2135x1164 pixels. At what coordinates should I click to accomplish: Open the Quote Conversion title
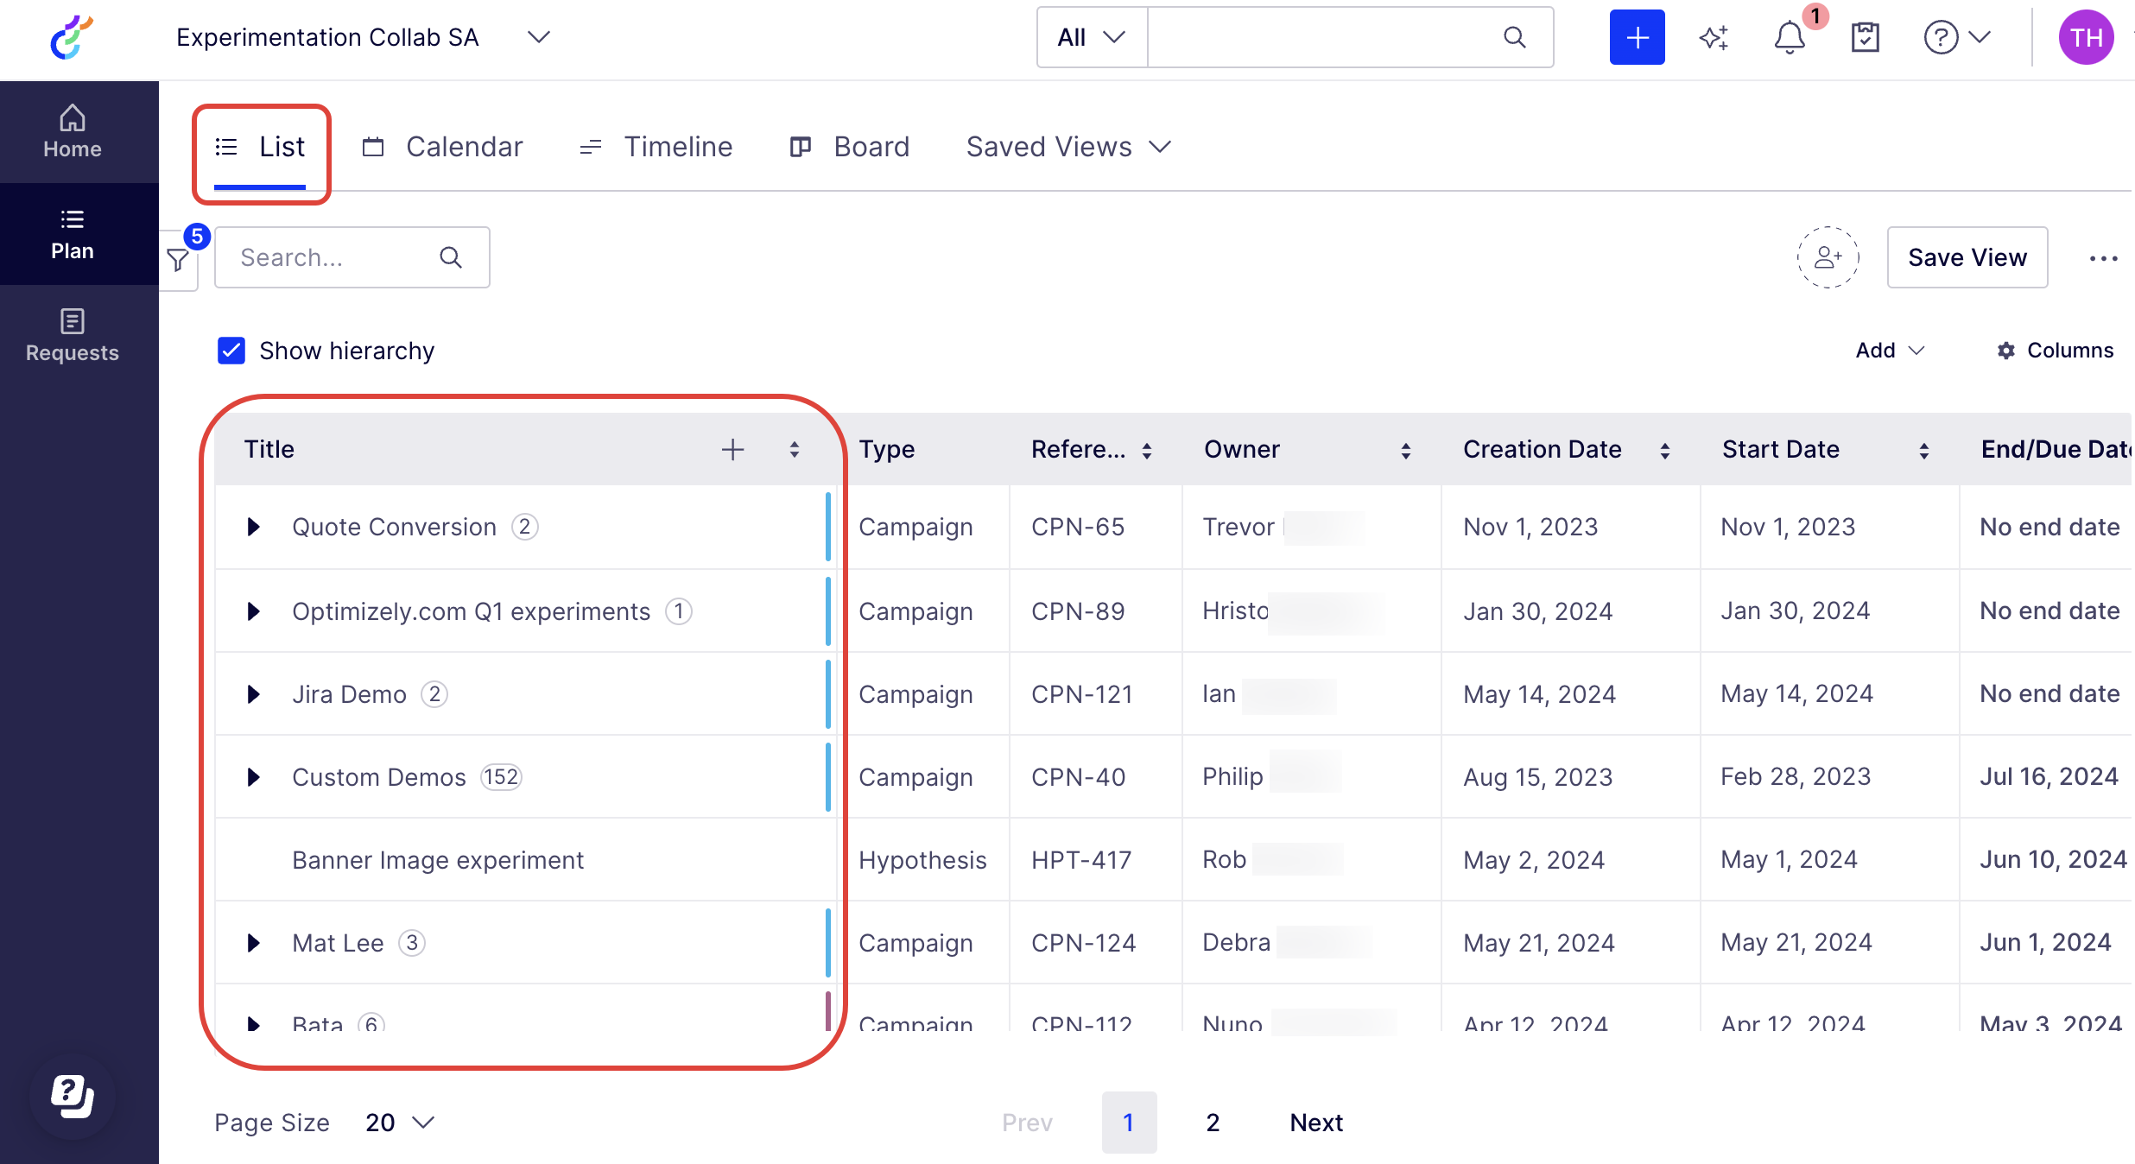[x=394, y=527]
